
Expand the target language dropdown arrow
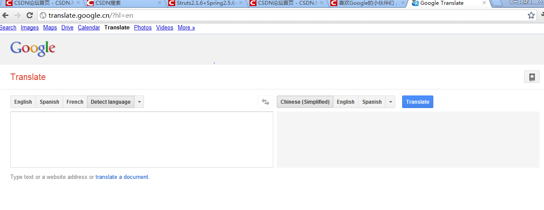click(x=390, y=102)
